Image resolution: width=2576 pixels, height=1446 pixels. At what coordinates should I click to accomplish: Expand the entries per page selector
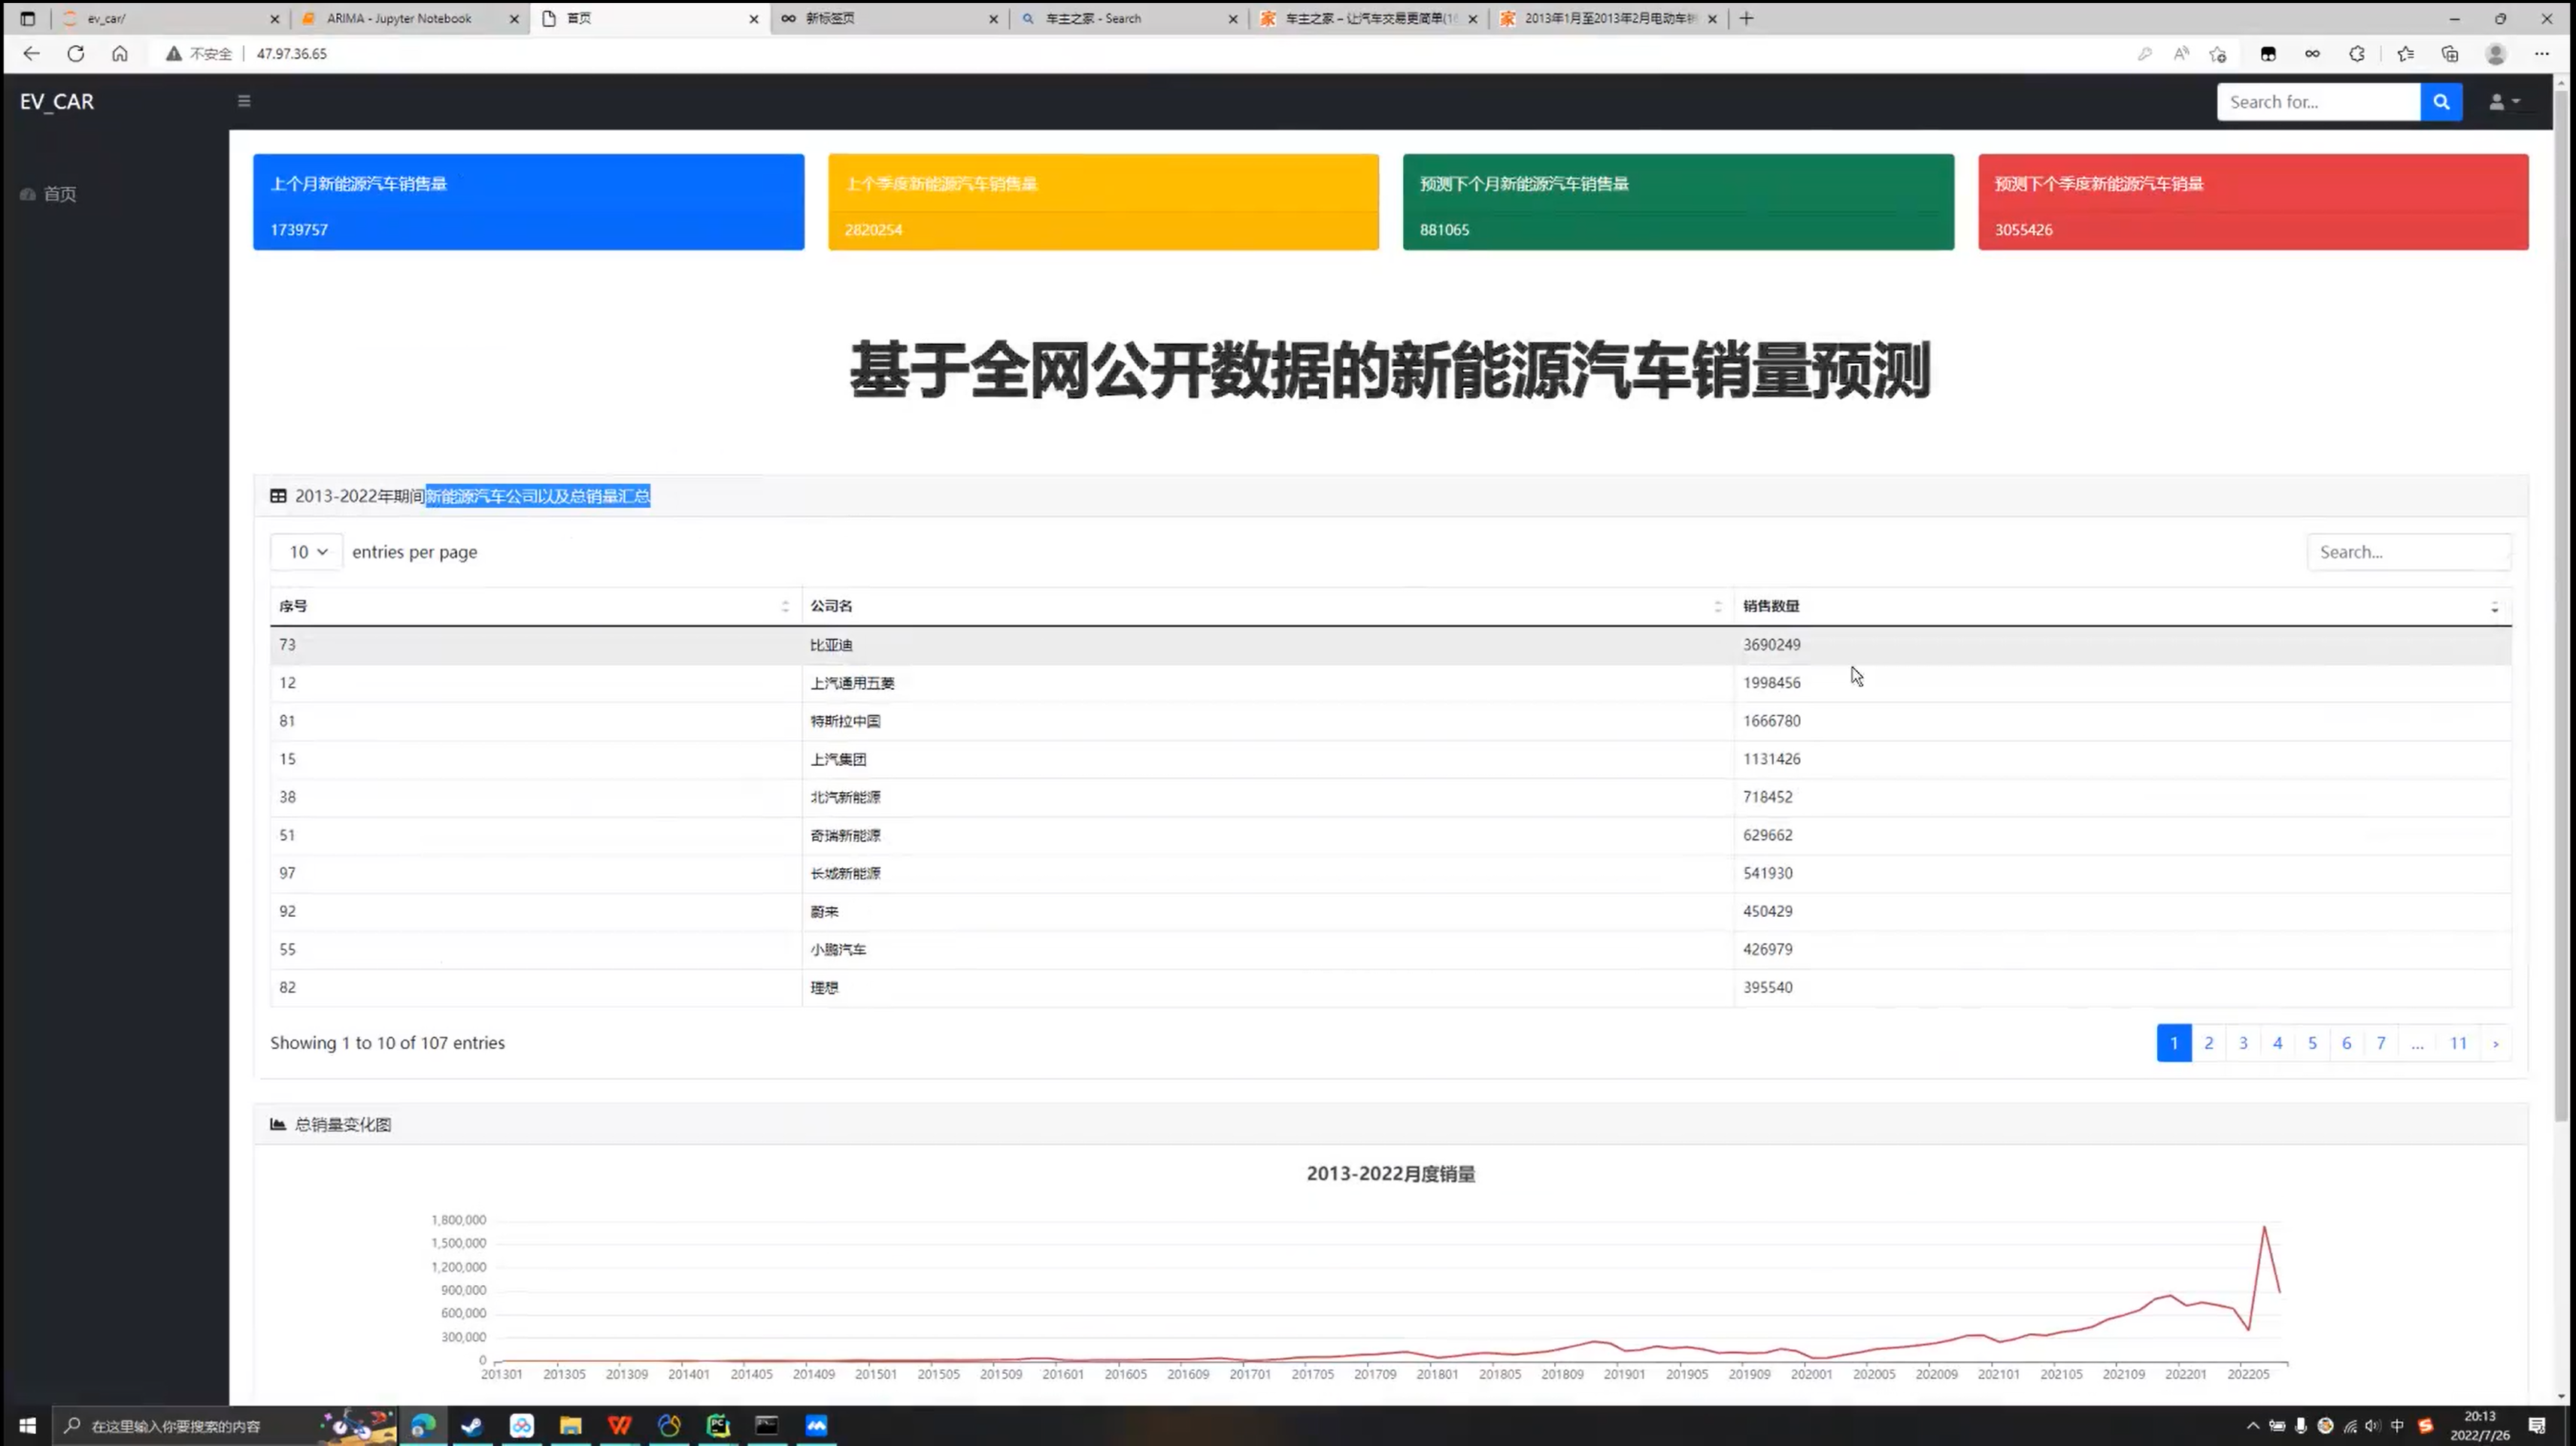pos(307,552)
